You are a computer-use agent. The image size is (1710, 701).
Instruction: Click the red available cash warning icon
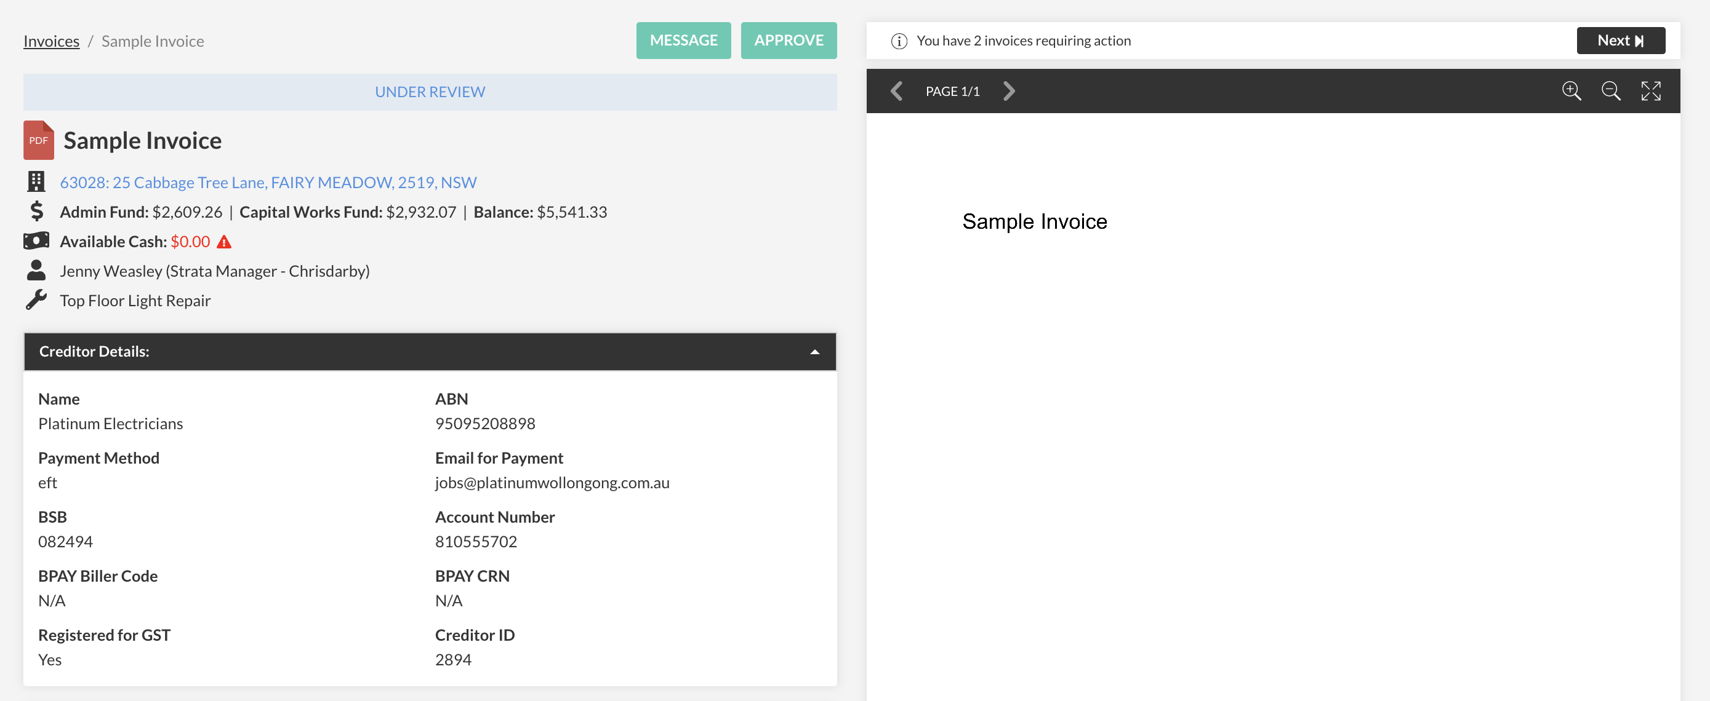[x=225, y=242]
